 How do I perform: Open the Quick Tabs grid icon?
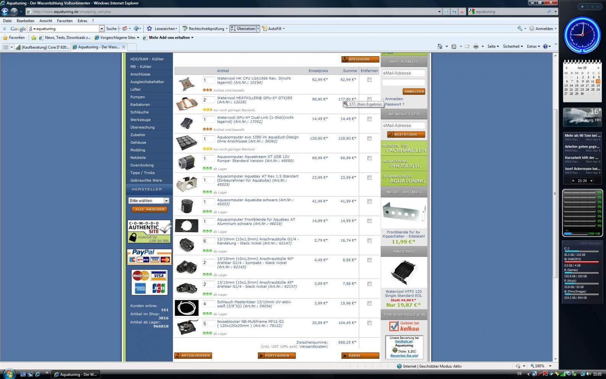pyautogui.click(x=6, y=47)
